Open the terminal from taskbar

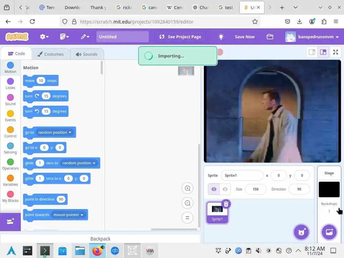45,251
